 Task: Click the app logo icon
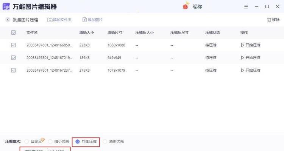[6, 7]
